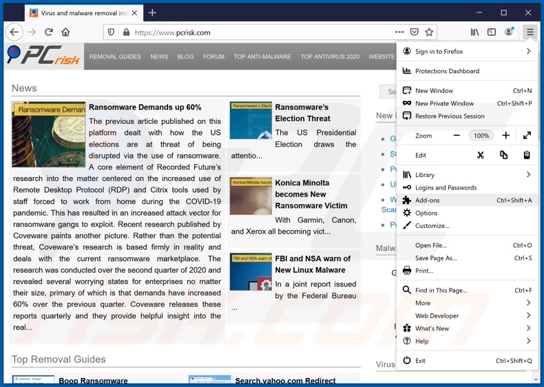
Task: Open FBI and NSA Linux Malware article
Action: point(313,264)
